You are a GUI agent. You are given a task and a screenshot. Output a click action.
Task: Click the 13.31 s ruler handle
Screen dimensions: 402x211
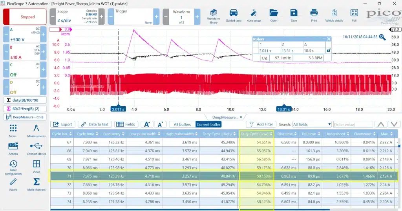coord(283,109)
